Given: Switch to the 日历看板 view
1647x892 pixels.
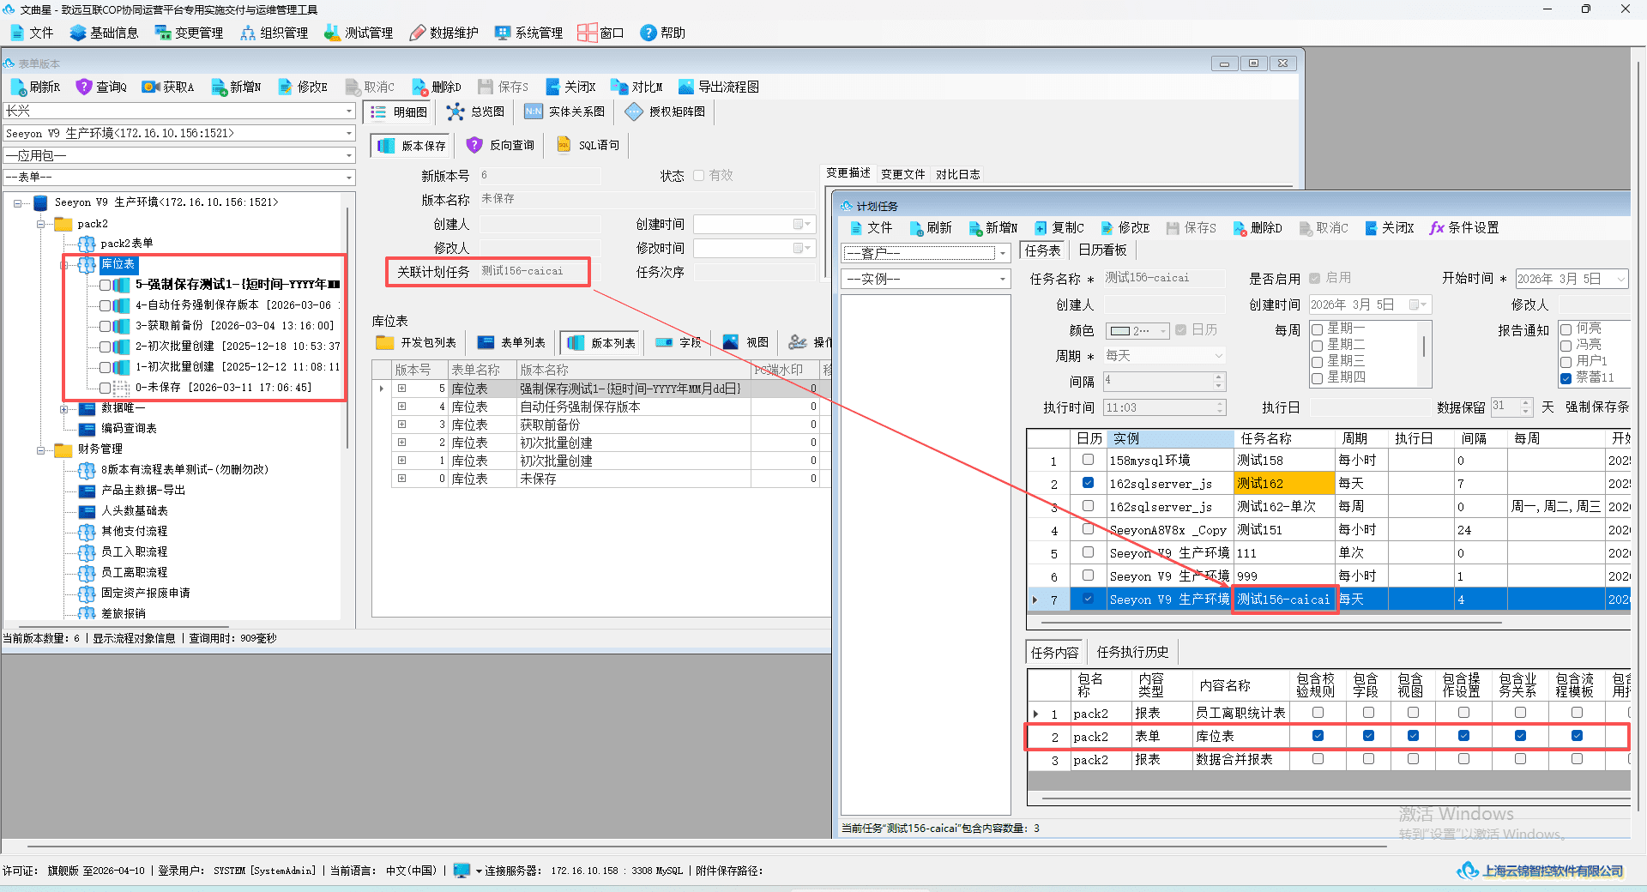Looking at the screenshot, I should click(x=1102, y=250).
